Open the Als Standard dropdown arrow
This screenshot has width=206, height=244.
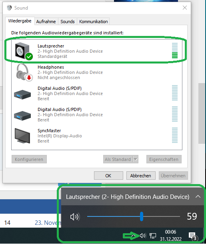136,159
